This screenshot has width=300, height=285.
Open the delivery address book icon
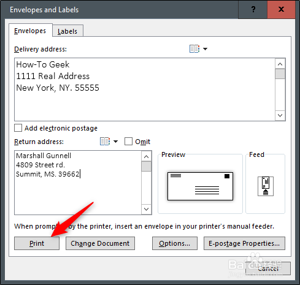[x=194, y=49]
